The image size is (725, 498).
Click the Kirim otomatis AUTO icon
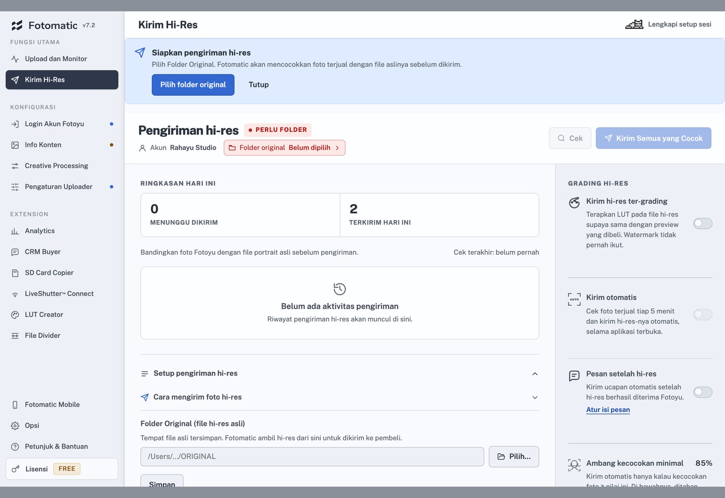point(574,299)
